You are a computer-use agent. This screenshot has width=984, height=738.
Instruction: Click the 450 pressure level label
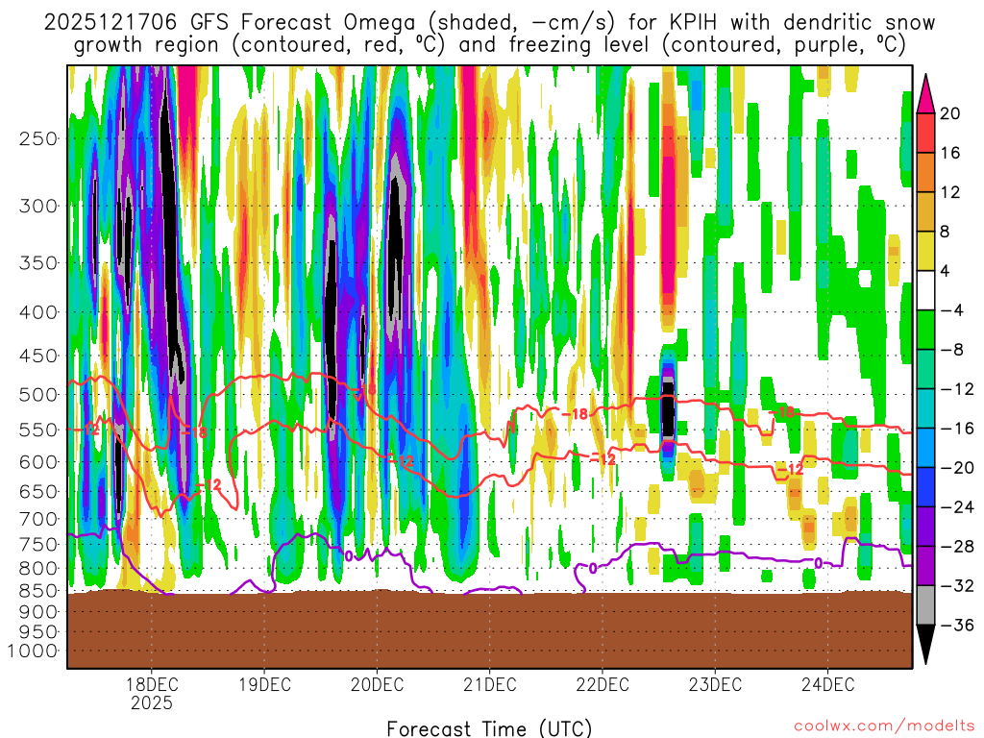click(x=38, y=356)
